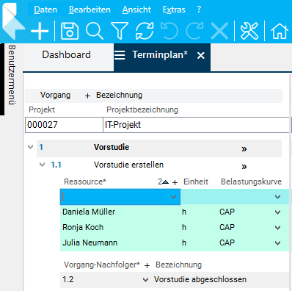Viewport: 292px width, 291px height.
Task: Open the question mark help menu
Action: (199, 10)
